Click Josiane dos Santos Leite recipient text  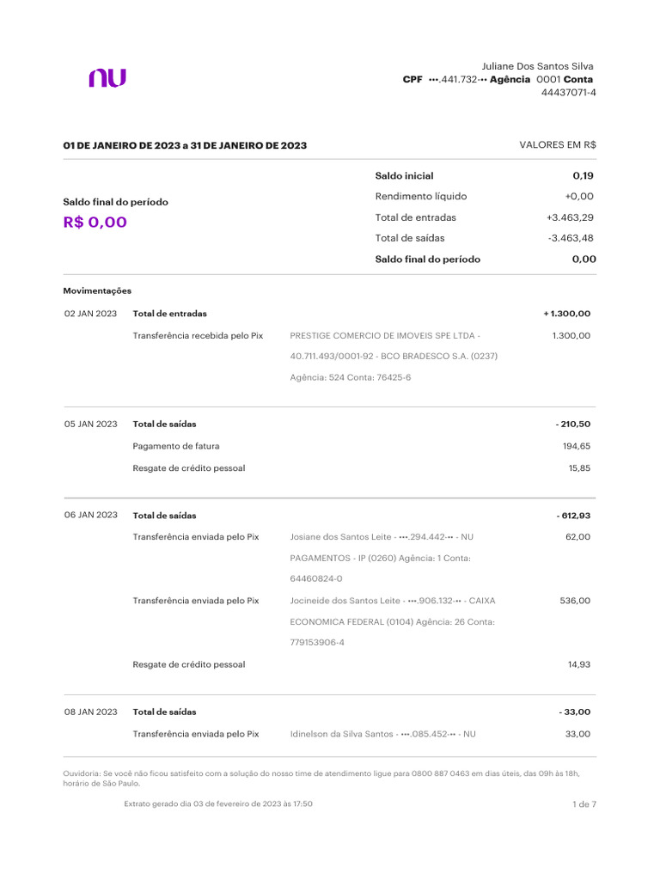click(341, 537)
